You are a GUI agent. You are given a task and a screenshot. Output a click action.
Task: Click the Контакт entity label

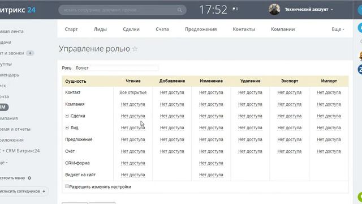[x=73, y=92]
